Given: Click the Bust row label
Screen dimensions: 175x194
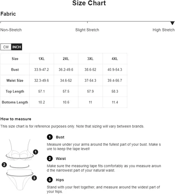Looking at the screenshot, I should click(x=15, y=69).
